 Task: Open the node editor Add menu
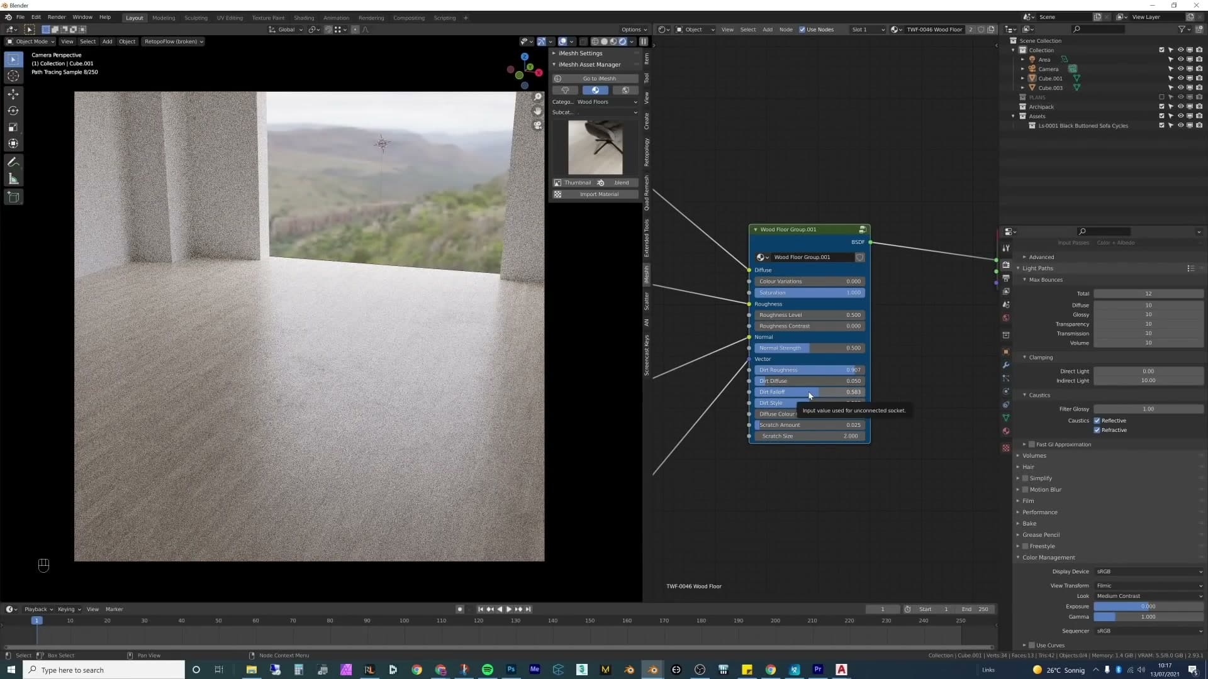coord(768,30)
